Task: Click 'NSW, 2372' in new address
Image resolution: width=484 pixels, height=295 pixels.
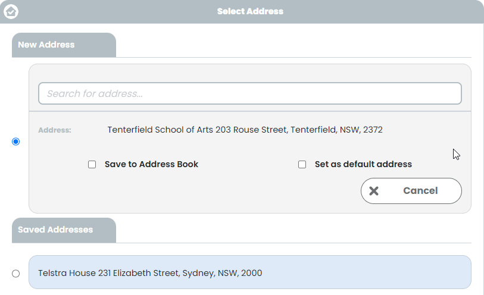Action: [361, 130]
